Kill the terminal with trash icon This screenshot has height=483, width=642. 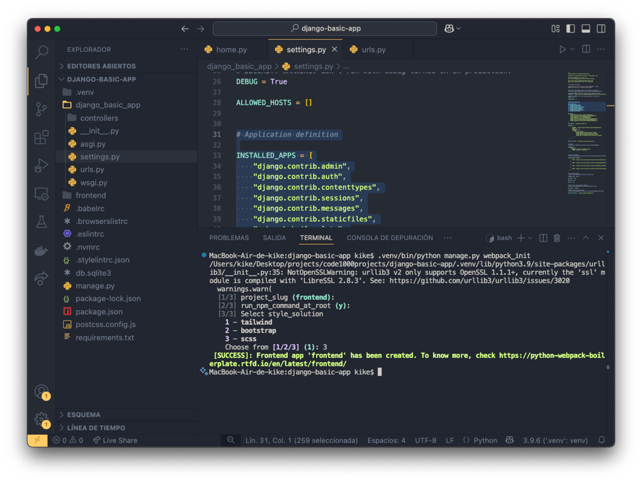point(557,238)
